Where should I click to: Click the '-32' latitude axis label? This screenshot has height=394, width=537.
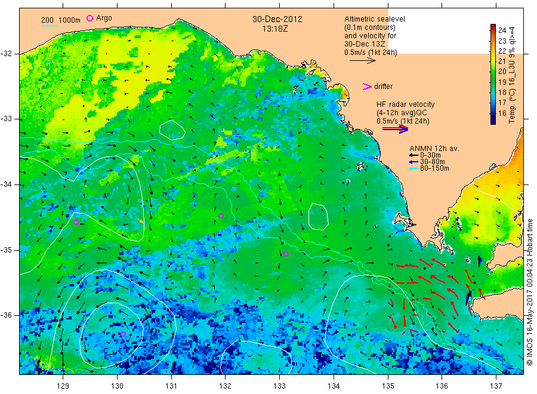click(6, 54)
